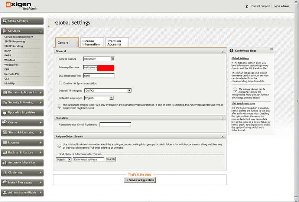Image resolution: width=299 pixels, height=202 pixels.
Task: Open Mobility service settings
Action: (x=9, y=83)
